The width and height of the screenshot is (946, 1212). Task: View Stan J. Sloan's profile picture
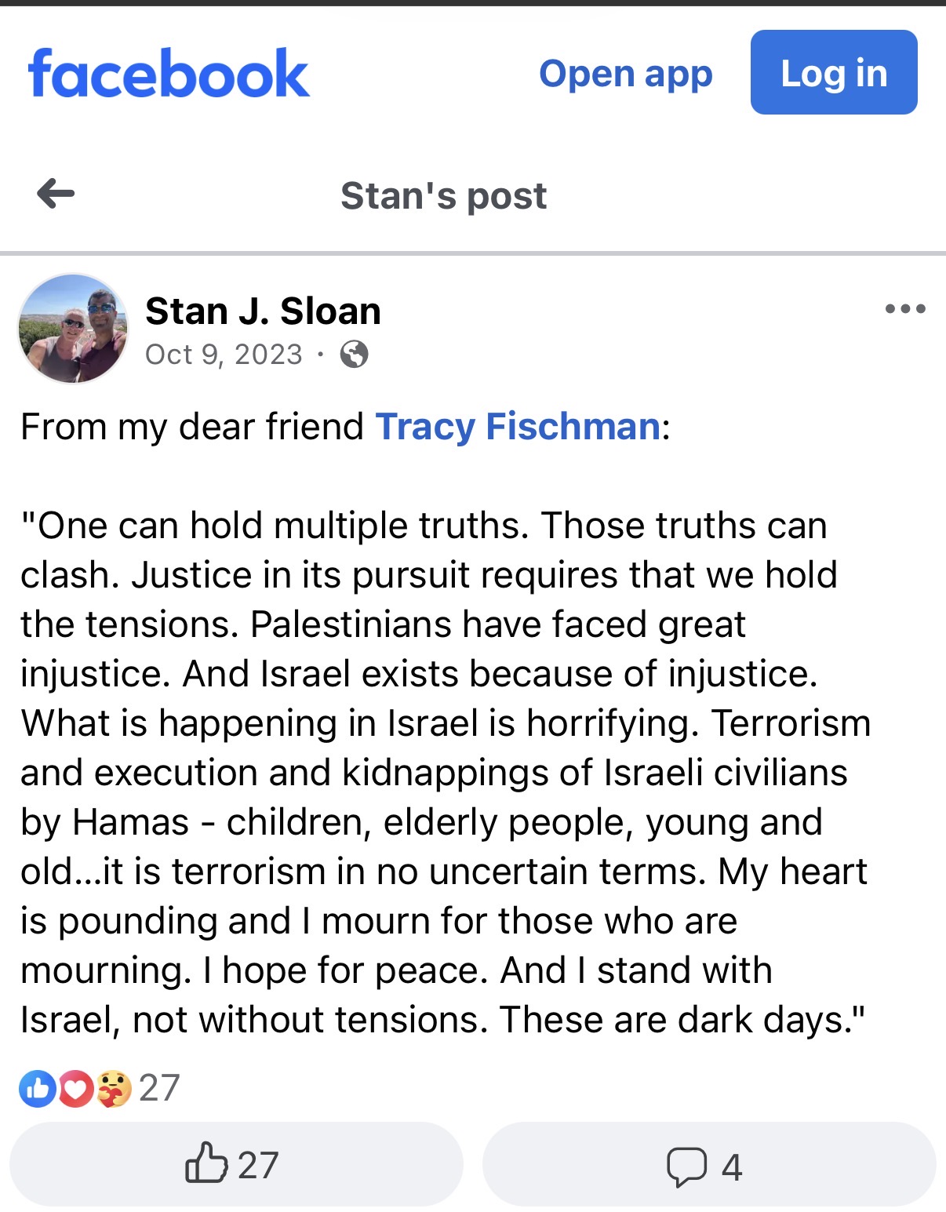[x=73, y=328]
